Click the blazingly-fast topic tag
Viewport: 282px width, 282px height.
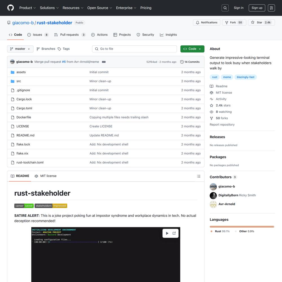(246, 77)
